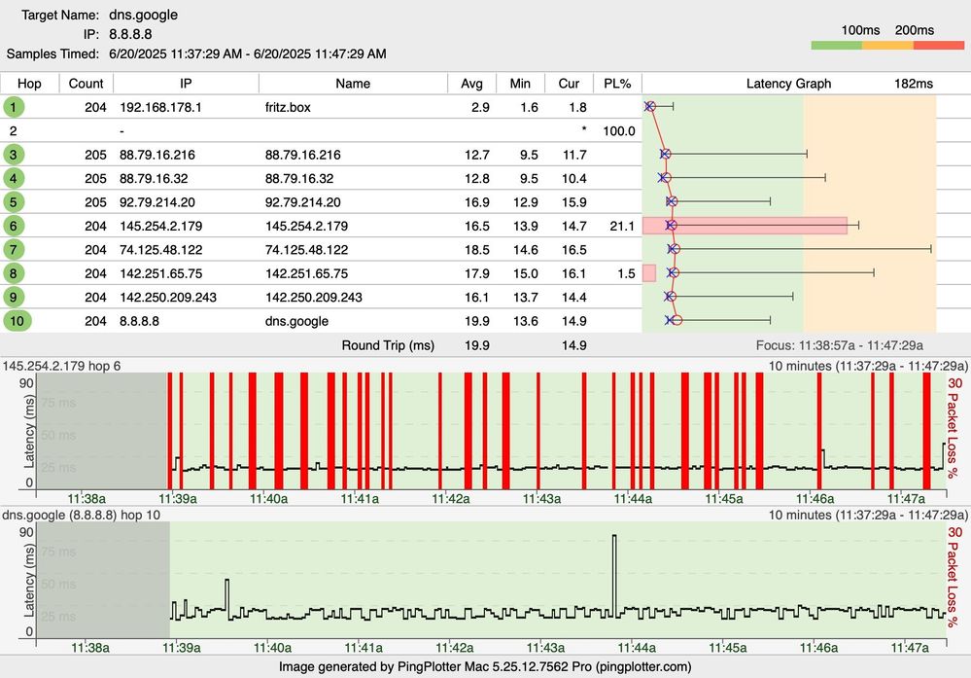Click the Name column header
Image resolution: width=971 pixels, height=678 pixels.
353,84
